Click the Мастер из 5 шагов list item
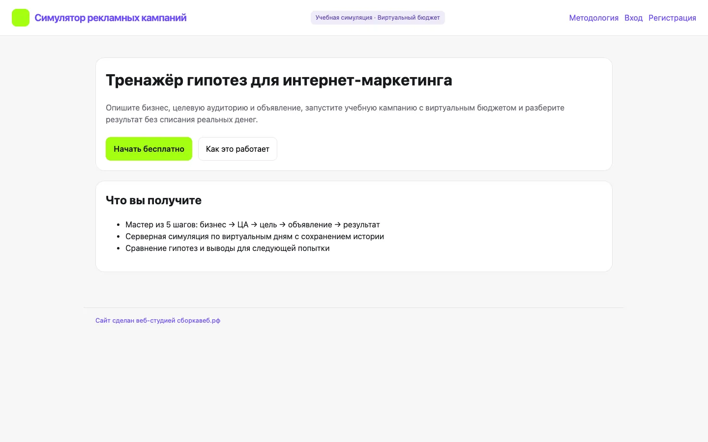 (253, 224)
